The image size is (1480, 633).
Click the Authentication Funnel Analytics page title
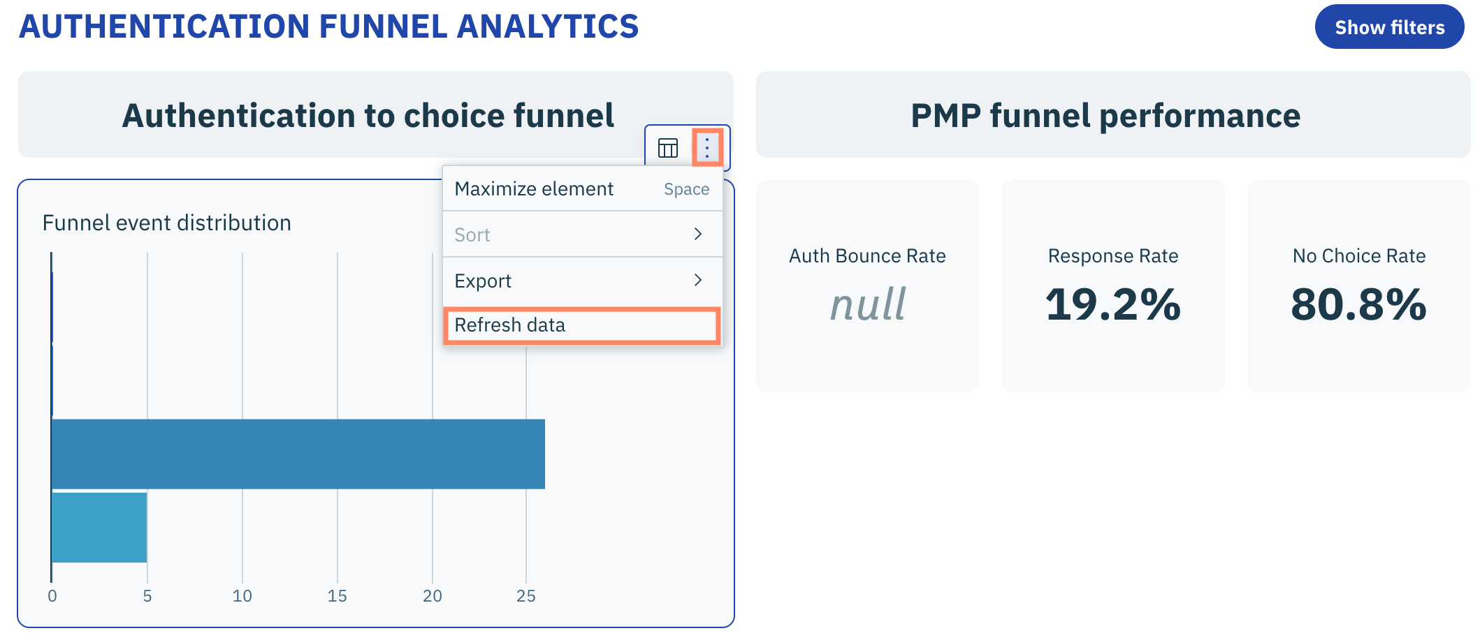pyautogui.click(x=328, y=27)
